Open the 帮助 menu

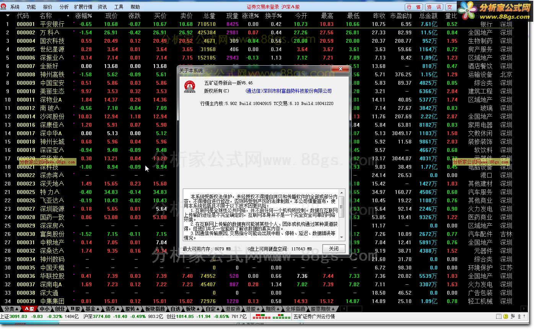coord(135,7)
